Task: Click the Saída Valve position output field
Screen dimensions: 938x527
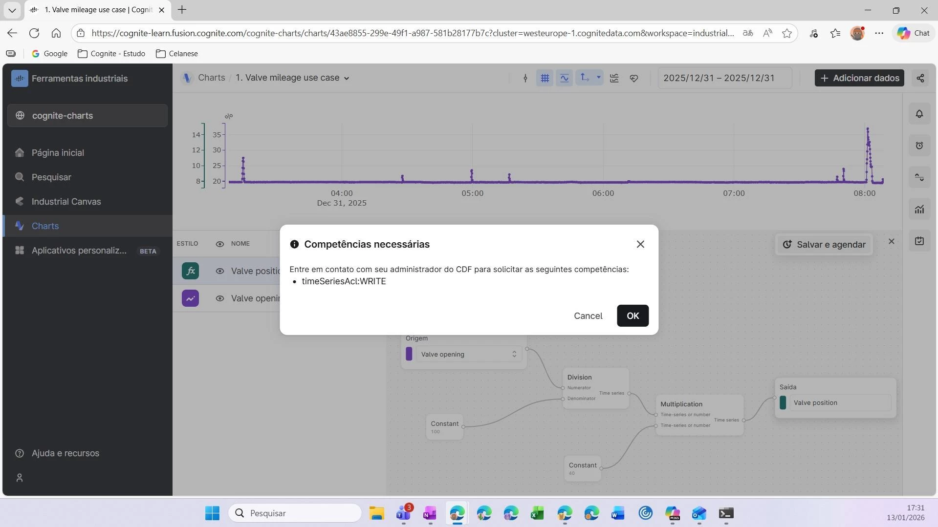Action: tap(840, 403)
